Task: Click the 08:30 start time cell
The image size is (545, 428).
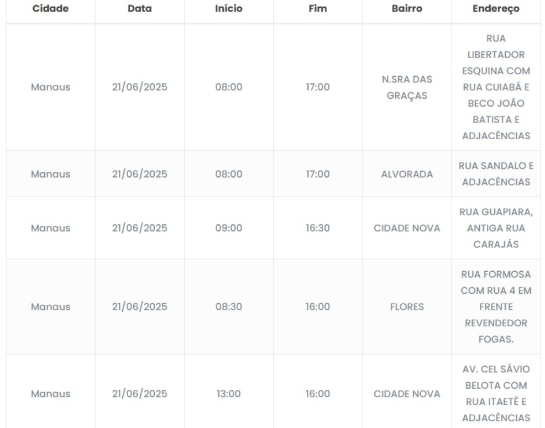Action: click(x=229, y=306)
